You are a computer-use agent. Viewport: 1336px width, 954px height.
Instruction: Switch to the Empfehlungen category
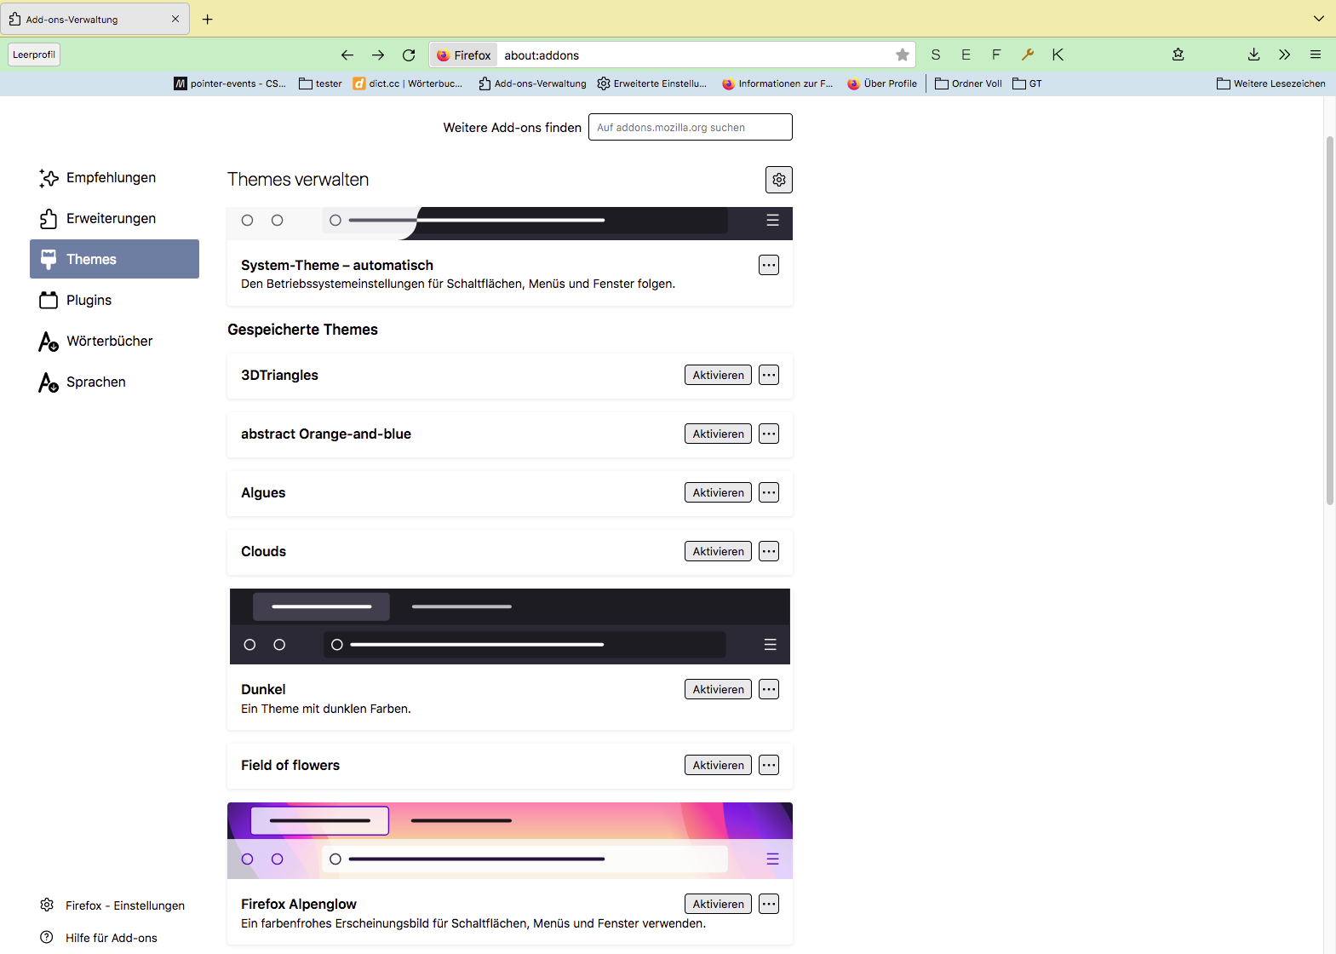point(114,177)
